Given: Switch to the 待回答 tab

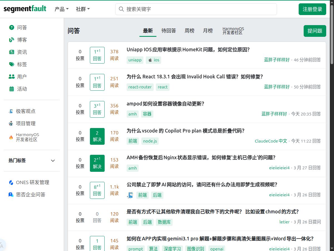Looking at the screenshot, I should [x=169, y=31].
